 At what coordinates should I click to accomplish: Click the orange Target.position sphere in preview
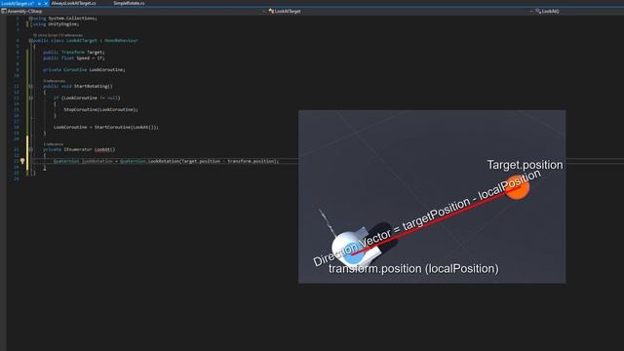(517, 187)
